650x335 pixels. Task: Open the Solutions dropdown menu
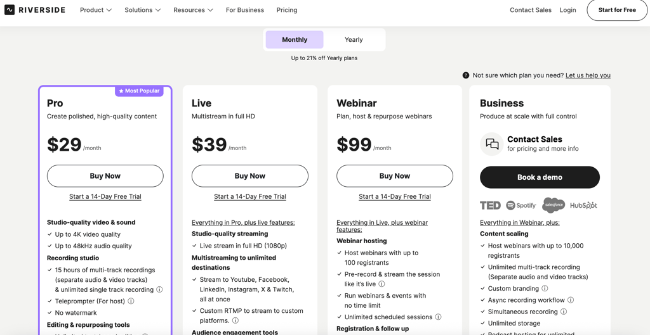(142, 10)
